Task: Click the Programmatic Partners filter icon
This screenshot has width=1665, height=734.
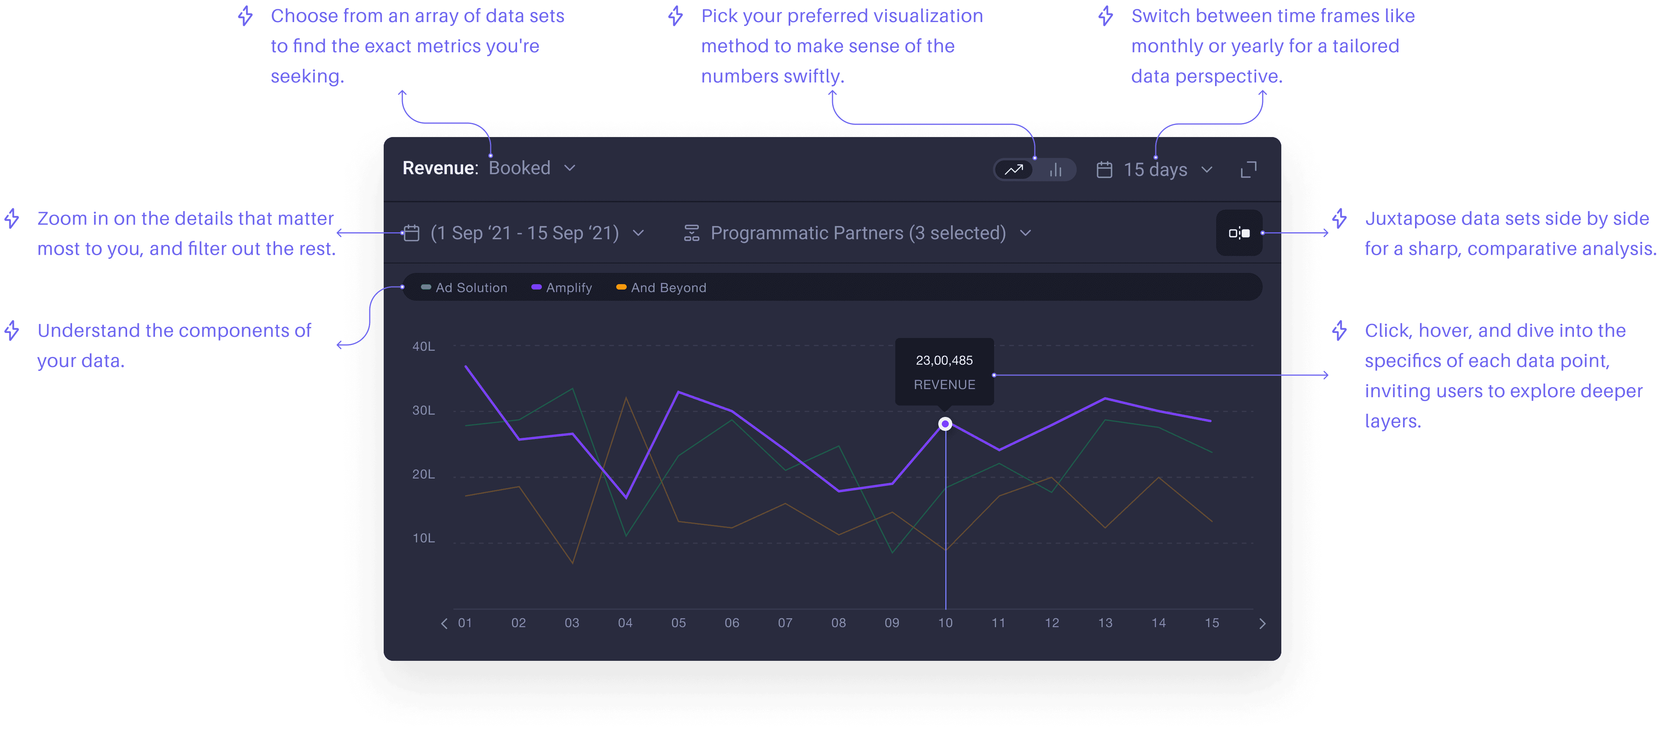Action: (691, 233)
